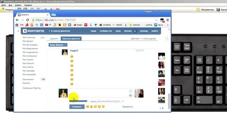Open Реклама in sidebar

click(x=26, y=83)
